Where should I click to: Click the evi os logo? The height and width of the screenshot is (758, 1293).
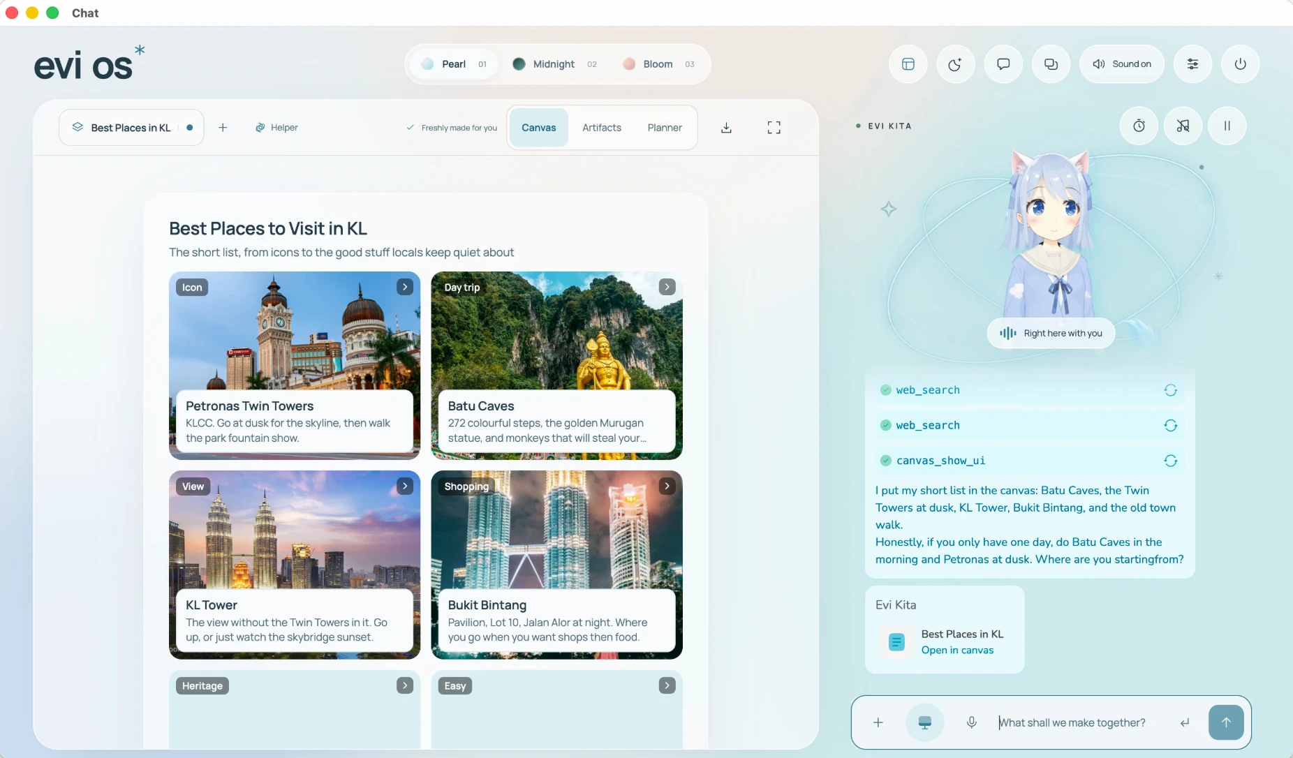click(89, 64)
